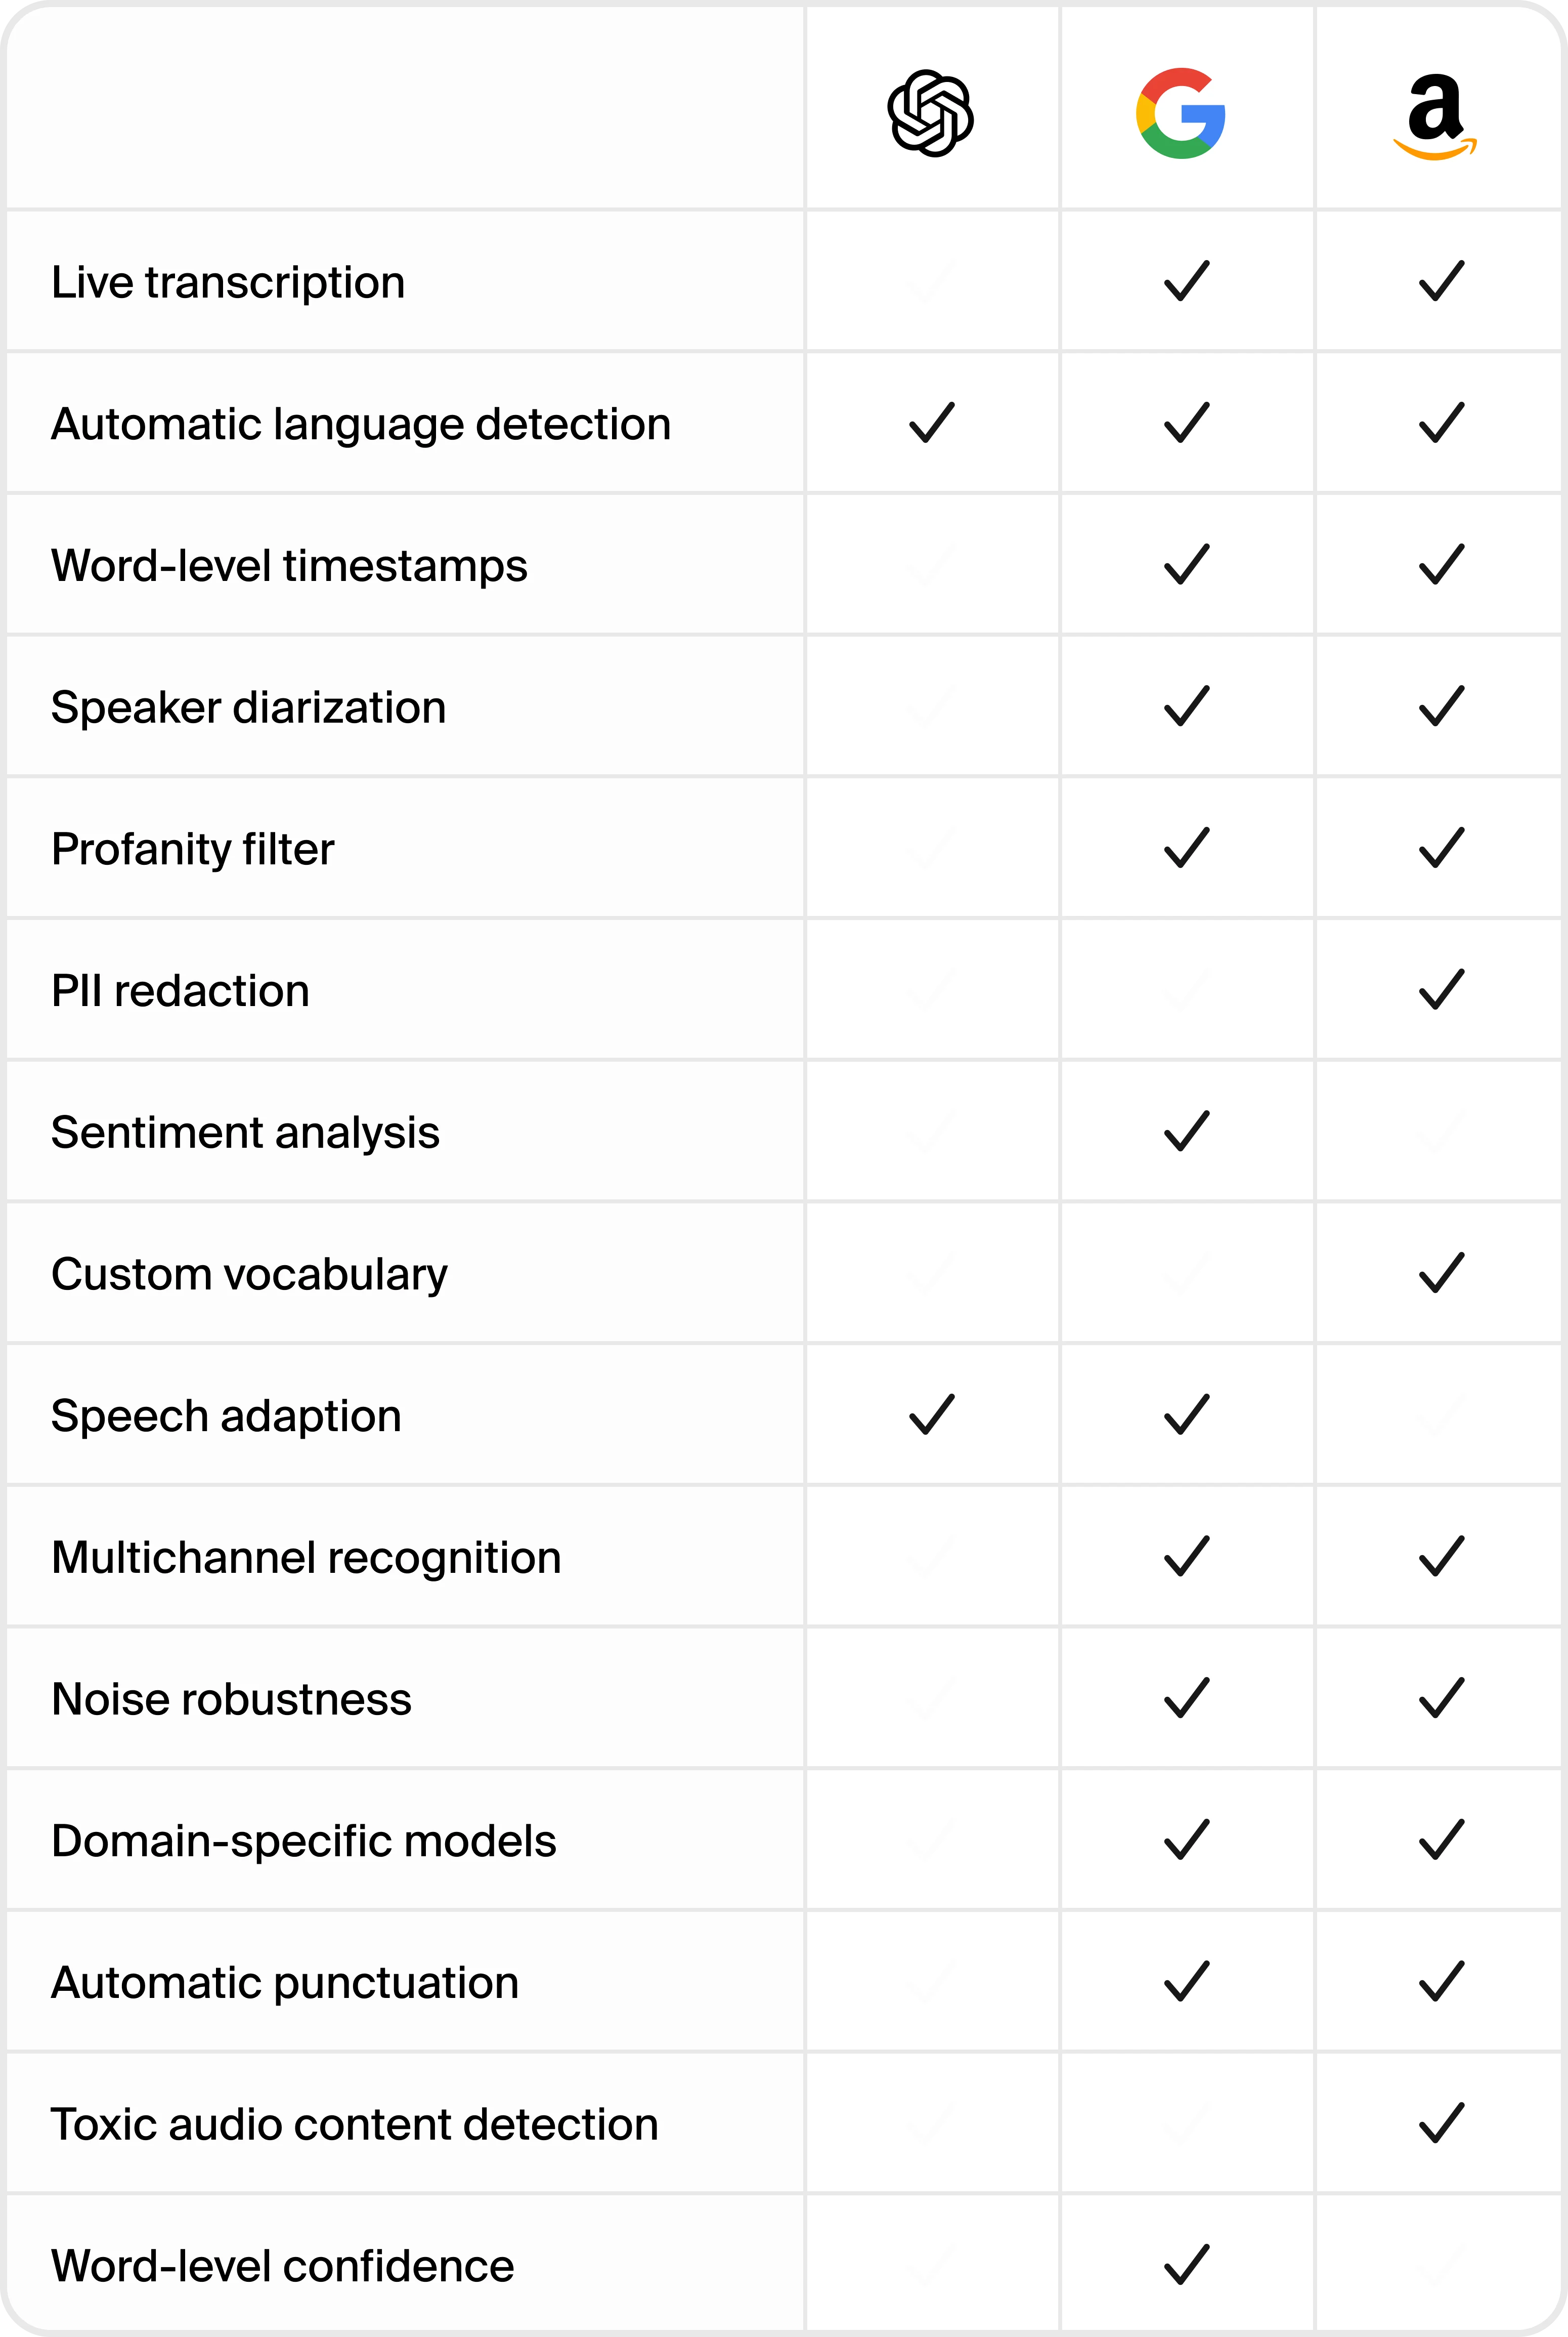Click Amazon's checkmark for Automatic punctuation
Viewport: 1568px width, 2337px height.
[1442, 1981]
